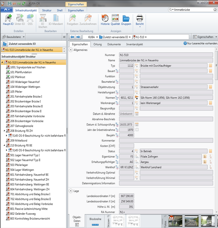218x228 pixels.
Task: Click the info icon Nur Leserechte
Action: (x=185, y=43)
